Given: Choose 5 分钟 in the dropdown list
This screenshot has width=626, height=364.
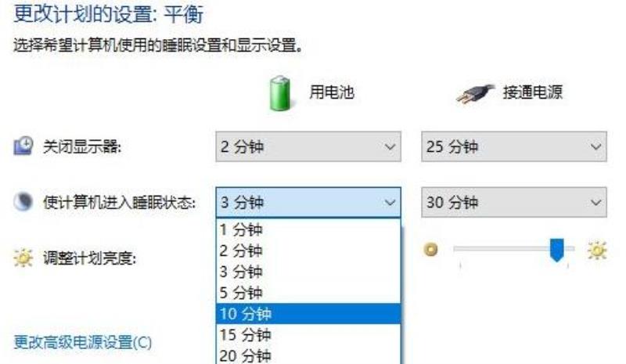Looking at the screenshot, I should click(x=308, y=293).
